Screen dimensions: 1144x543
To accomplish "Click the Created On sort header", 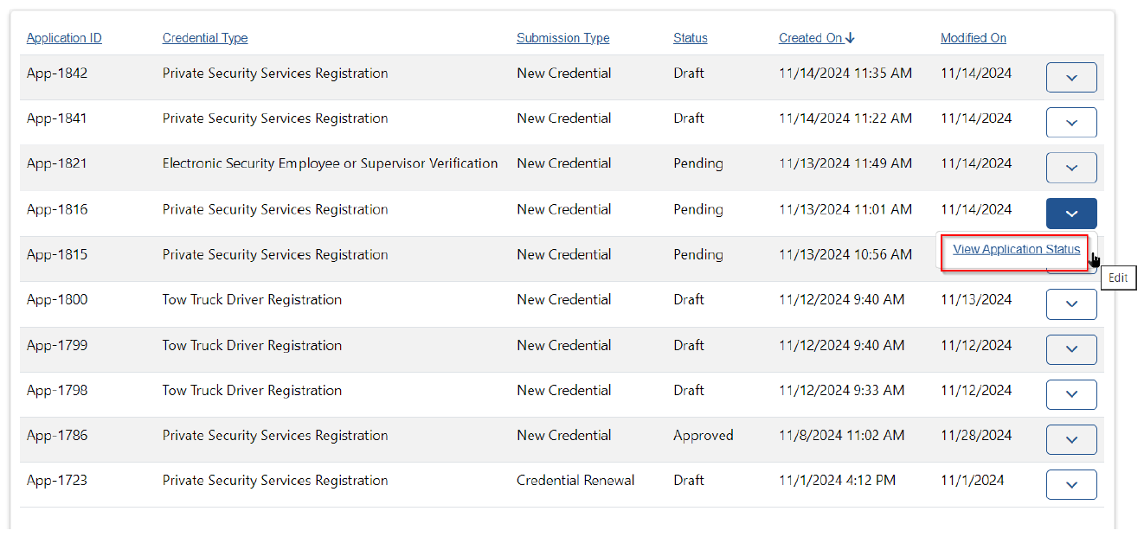I will tap(810, 38).
